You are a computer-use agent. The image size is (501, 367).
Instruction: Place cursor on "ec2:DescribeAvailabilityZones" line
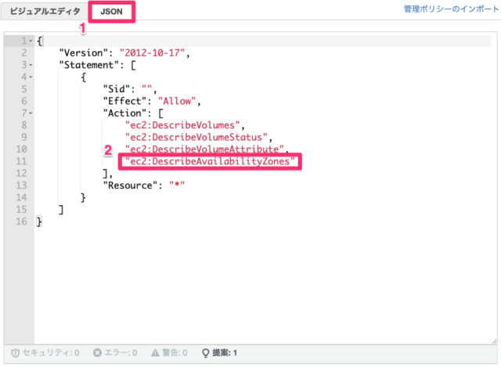coord(210,161)
